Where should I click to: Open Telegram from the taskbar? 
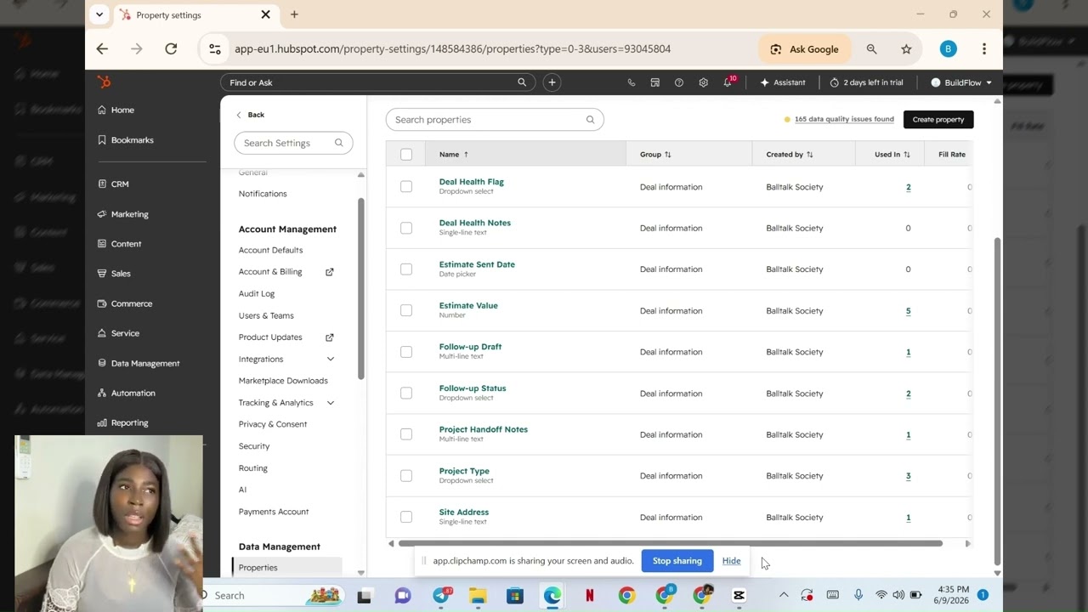[441, 596]
